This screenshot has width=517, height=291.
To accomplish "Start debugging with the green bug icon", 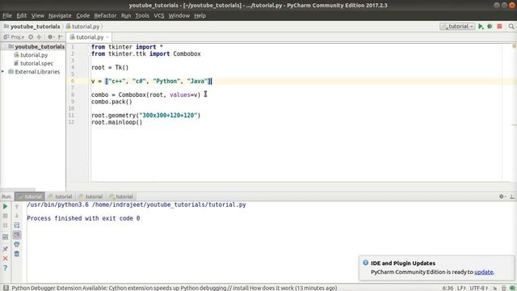I will 490,27.
